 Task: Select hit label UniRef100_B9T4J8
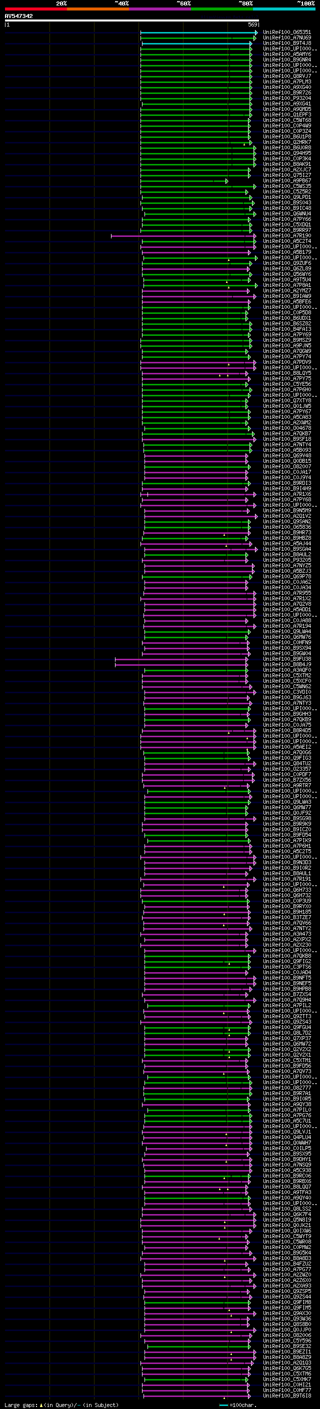point(287,43)
